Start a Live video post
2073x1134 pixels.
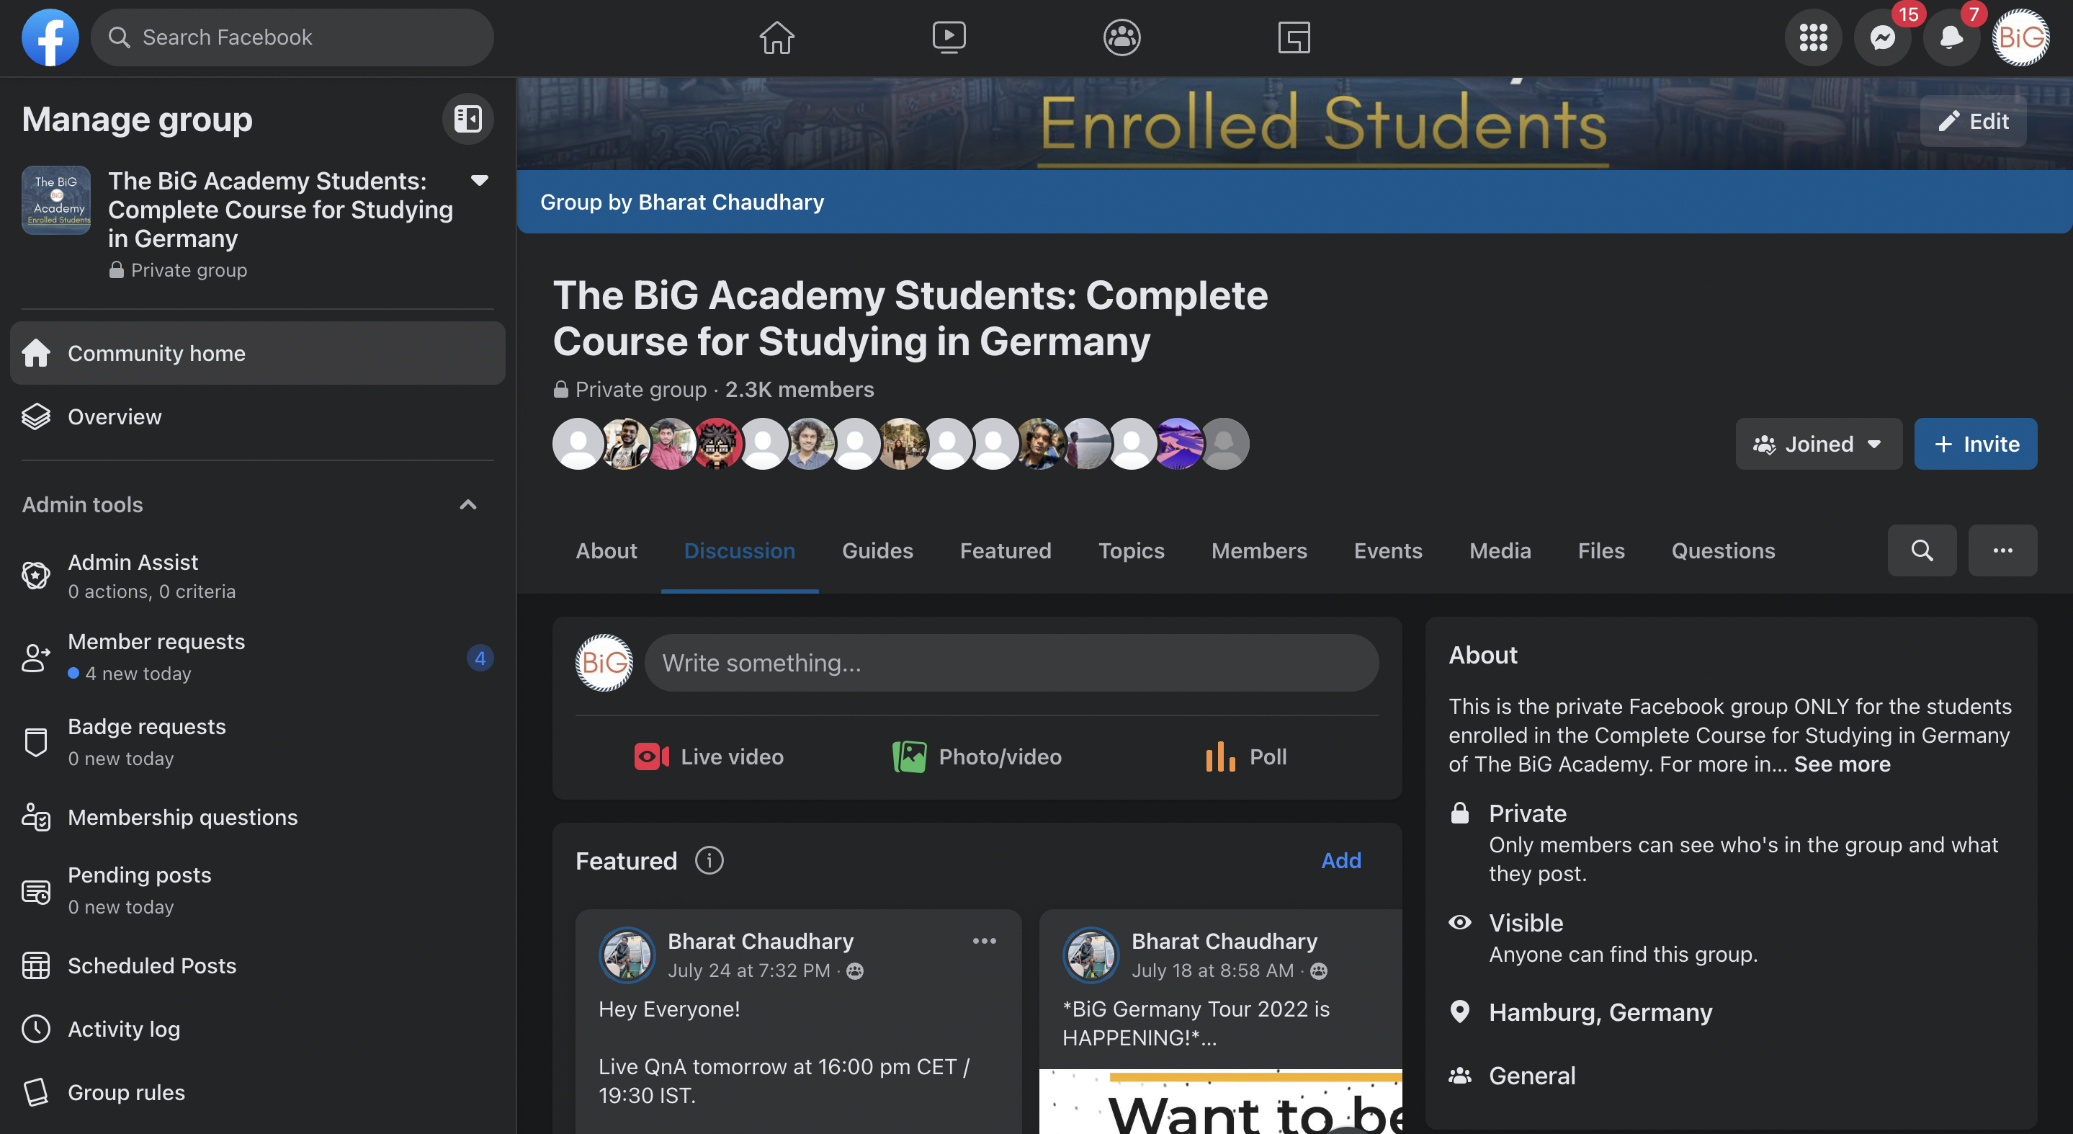point(708,756)
